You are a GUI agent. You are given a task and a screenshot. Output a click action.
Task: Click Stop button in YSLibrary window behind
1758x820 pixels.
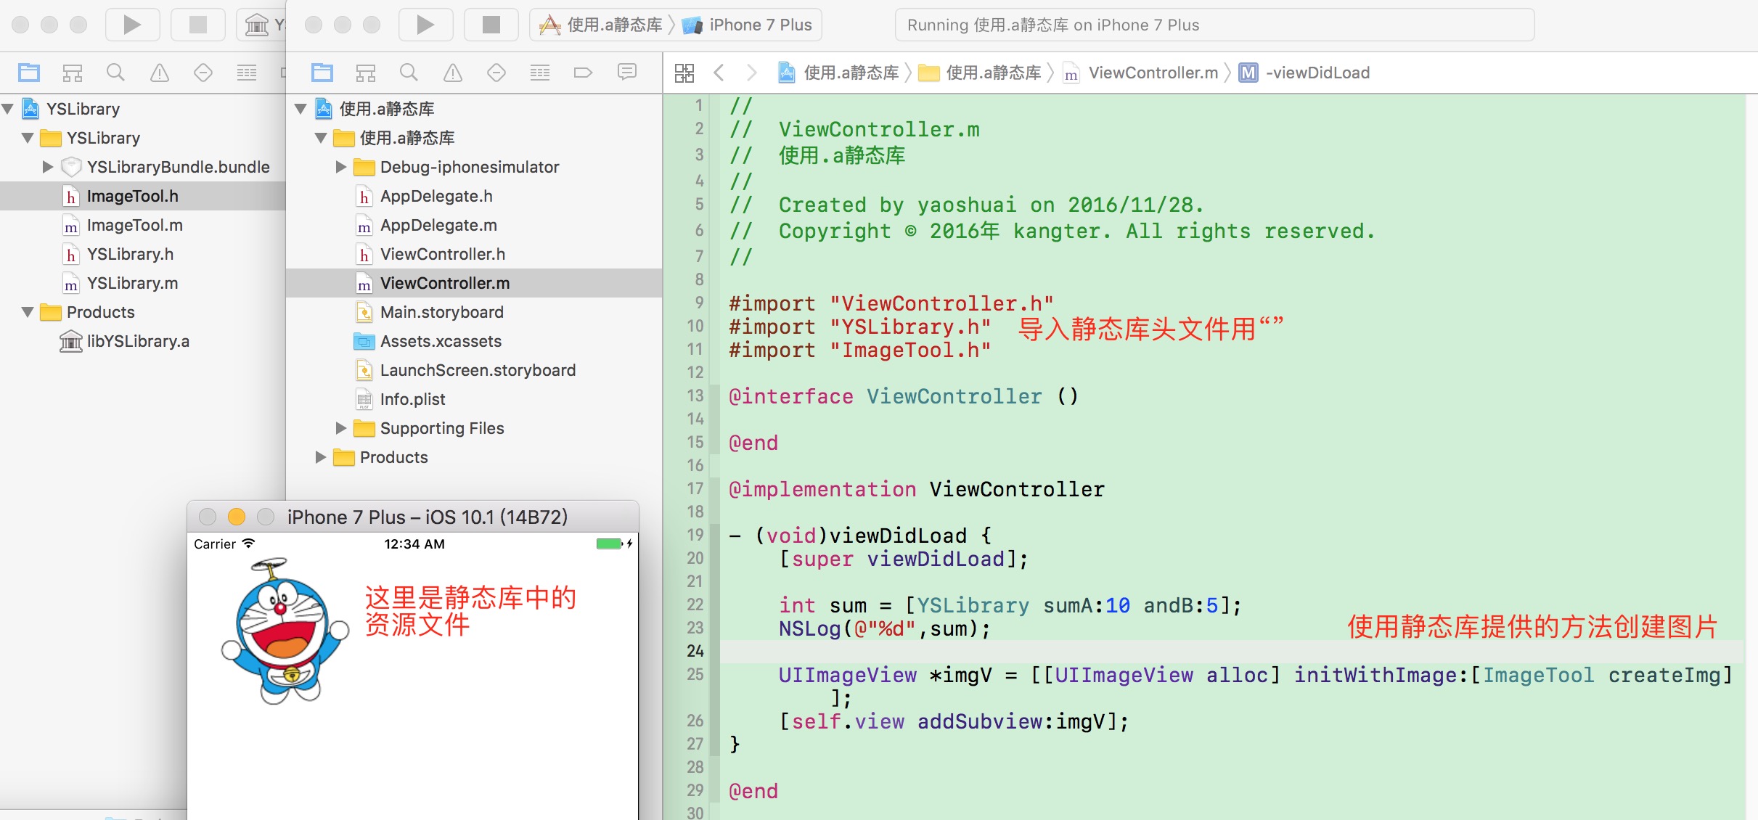197,25
